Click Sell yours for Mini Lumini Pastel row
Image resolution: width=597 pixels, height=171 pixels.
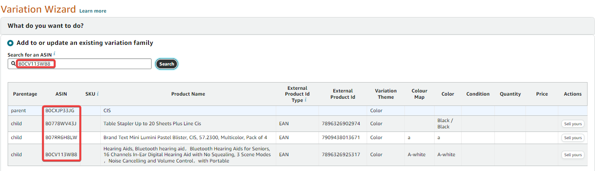tap(573, 138)
